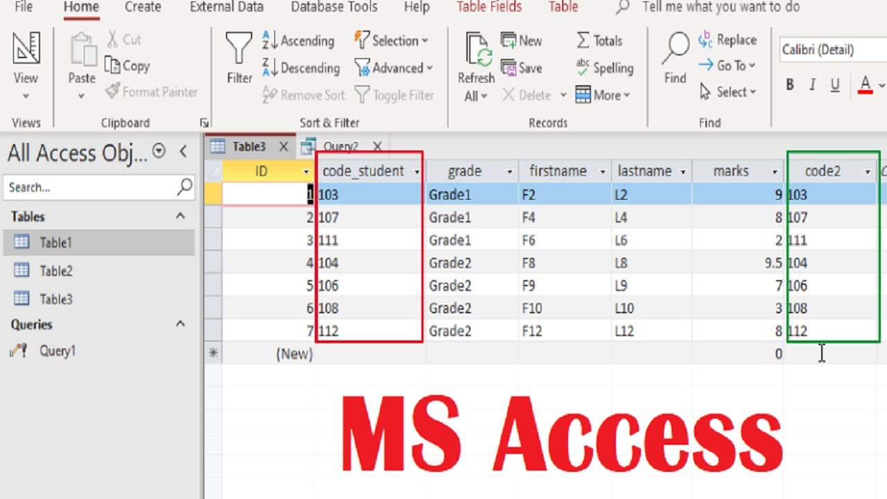Screen dimensions: 887x499
Task: Open the Clipboard group dialog launcher
Action: (204, 123)
